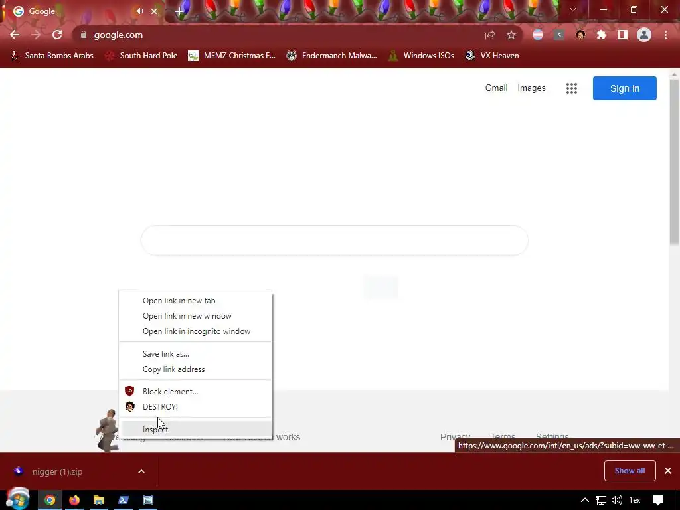680x510 pixels.
Task: Select Save link as...
Action: coord(195,353)
